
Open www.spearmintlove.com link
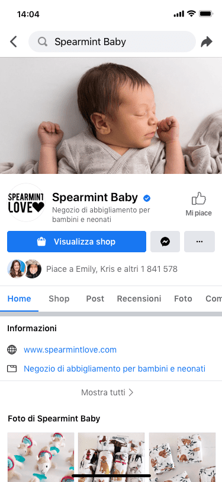pos(70,350)
